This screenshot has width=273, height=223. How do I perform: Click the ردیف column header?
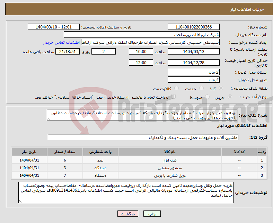point(262,152)
